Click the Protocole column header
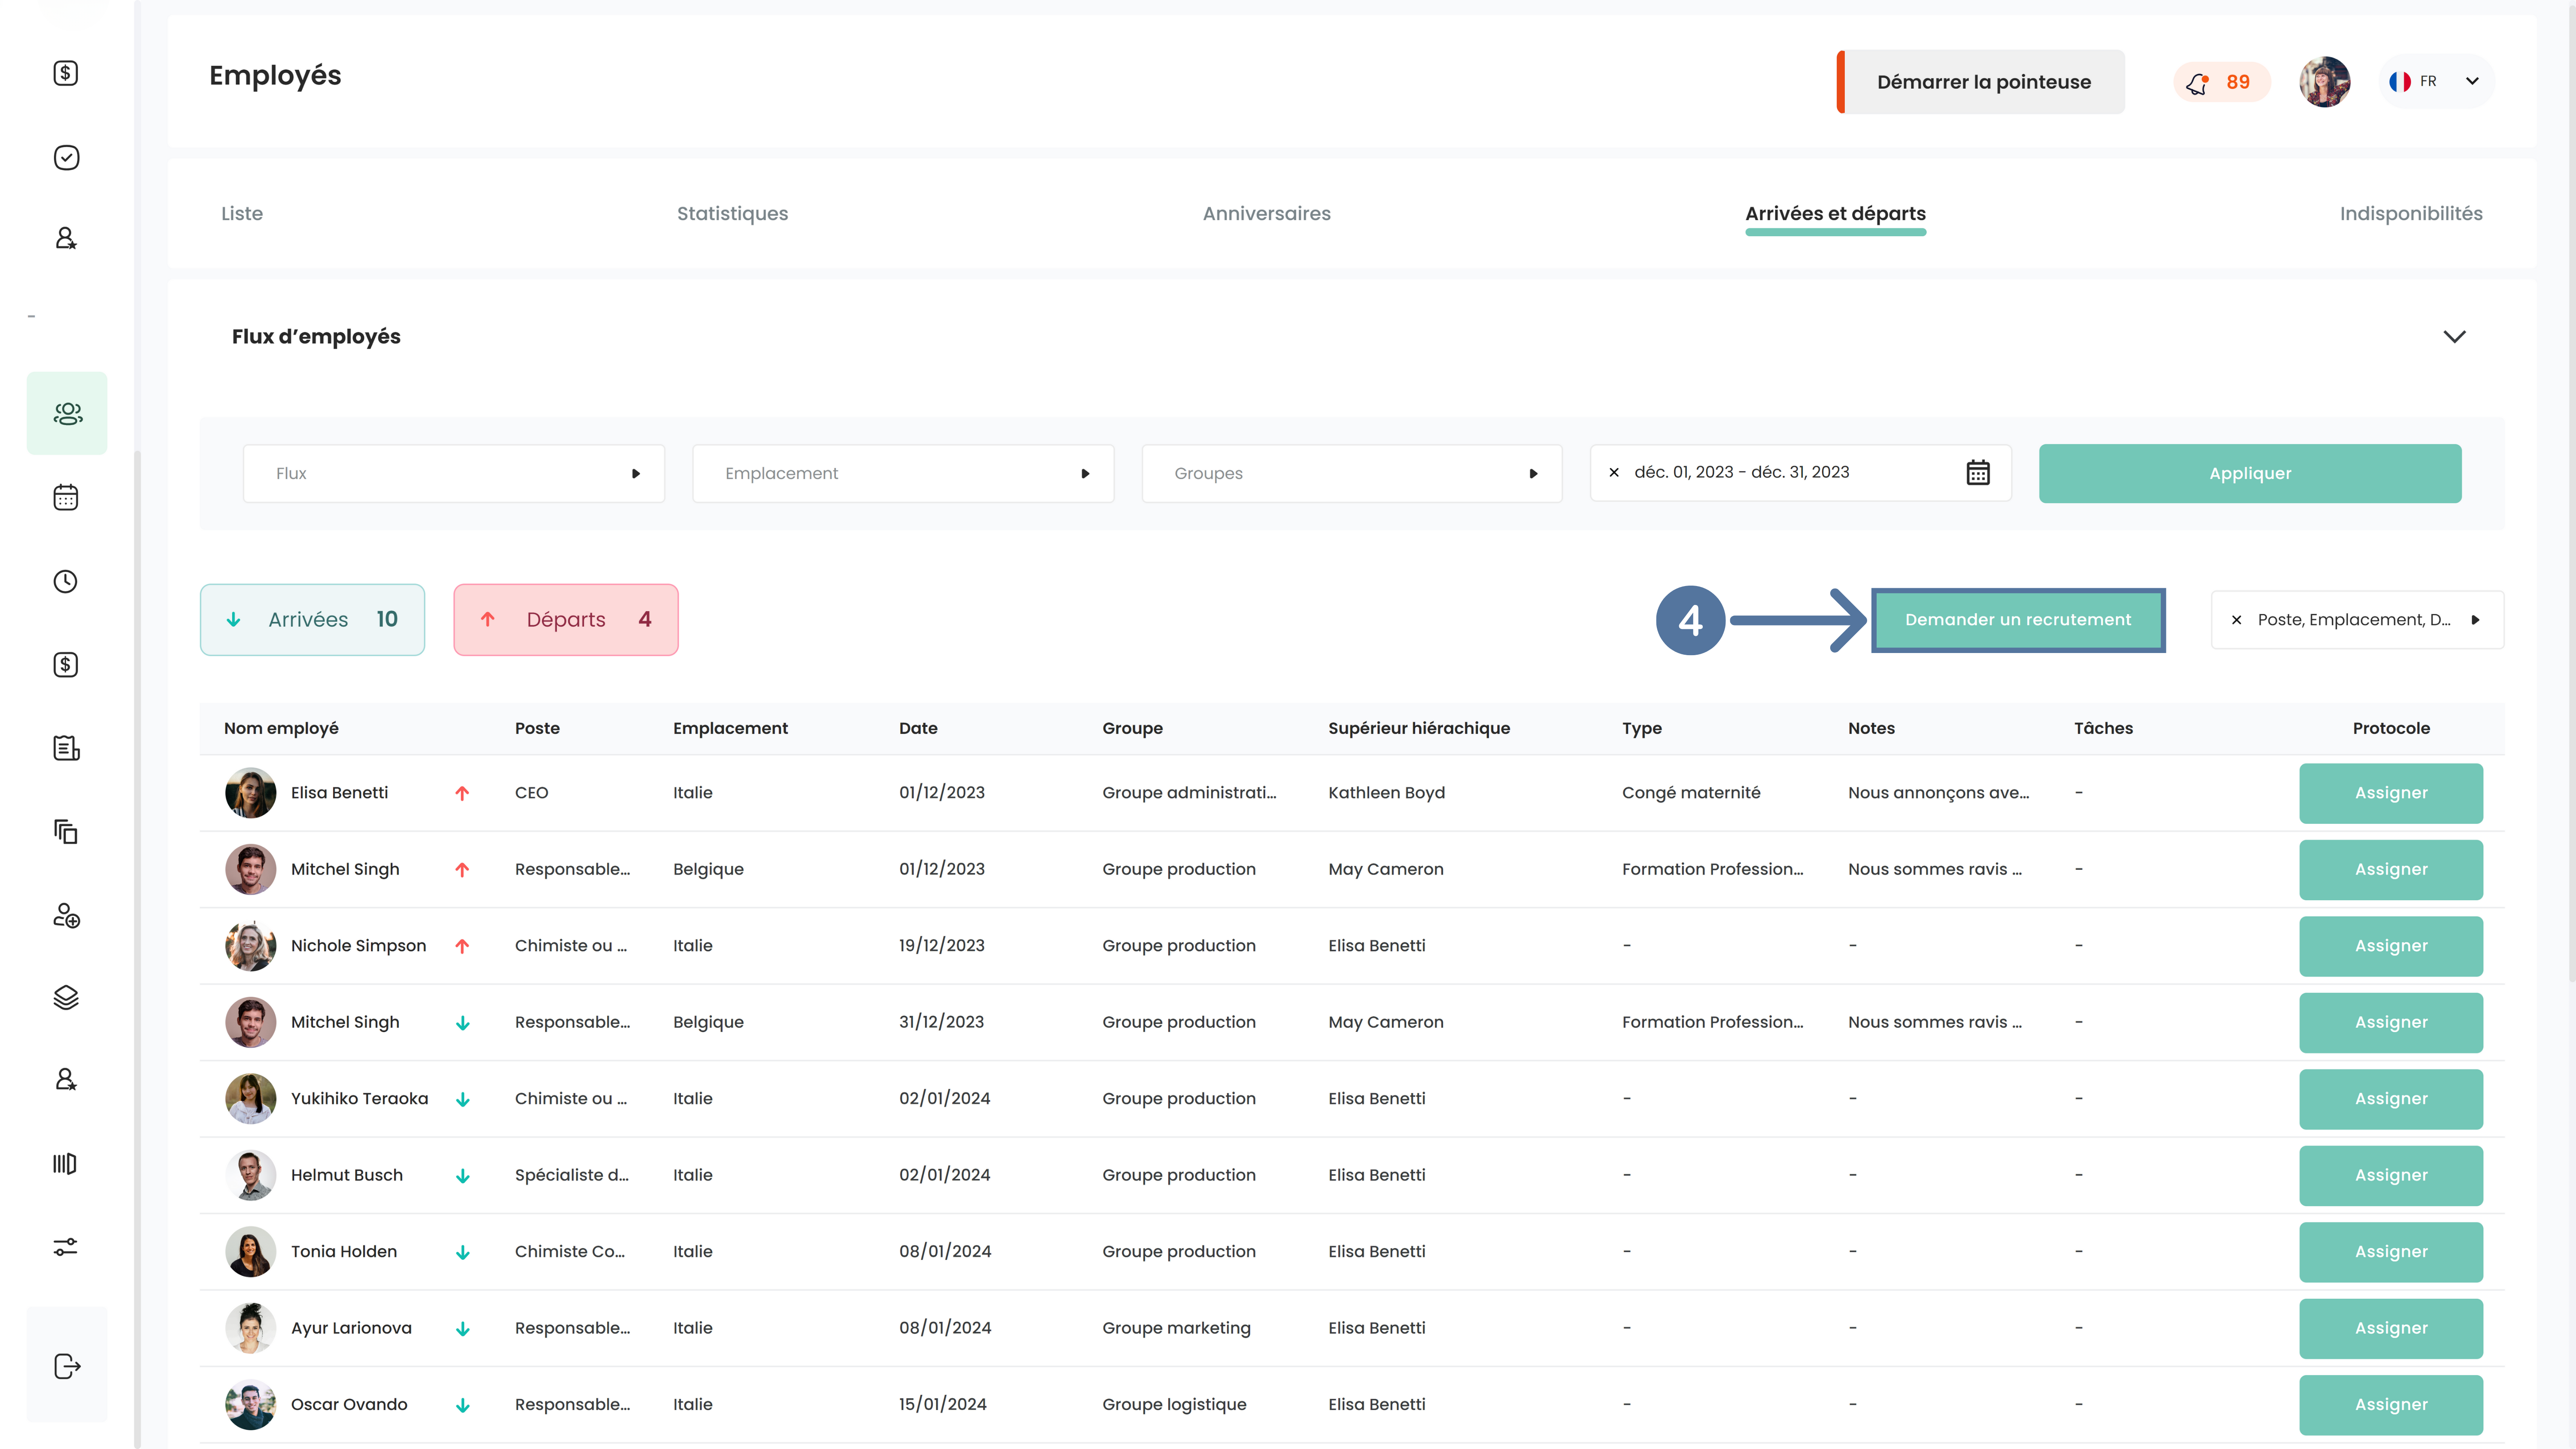This screenshot has height=1449, width=2576. click(2390, 728)
